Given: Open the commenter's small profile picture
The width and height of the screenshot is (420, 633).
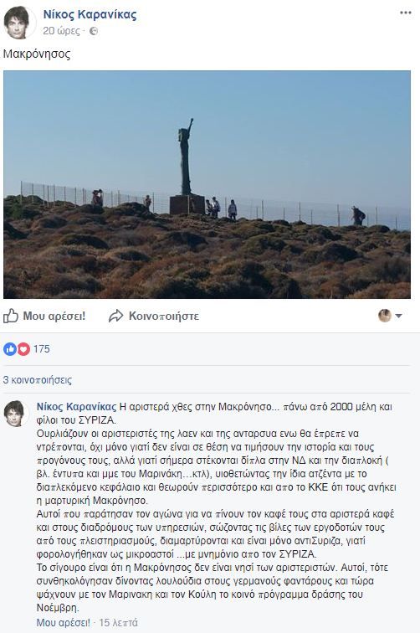Looking at the screenshot, I should pos(16,414).
